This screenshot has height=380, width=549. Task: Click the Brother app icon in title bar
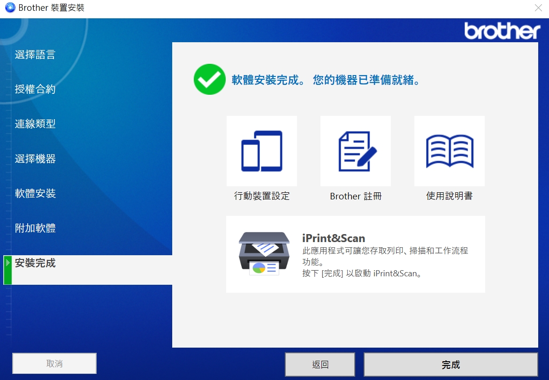tap(10, 8)
